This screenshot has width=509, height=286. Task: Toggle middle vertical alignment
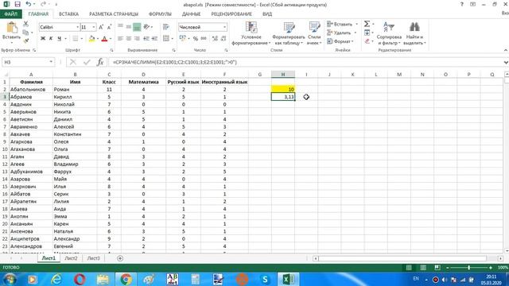pyautogui.click(x=129, y=26)
